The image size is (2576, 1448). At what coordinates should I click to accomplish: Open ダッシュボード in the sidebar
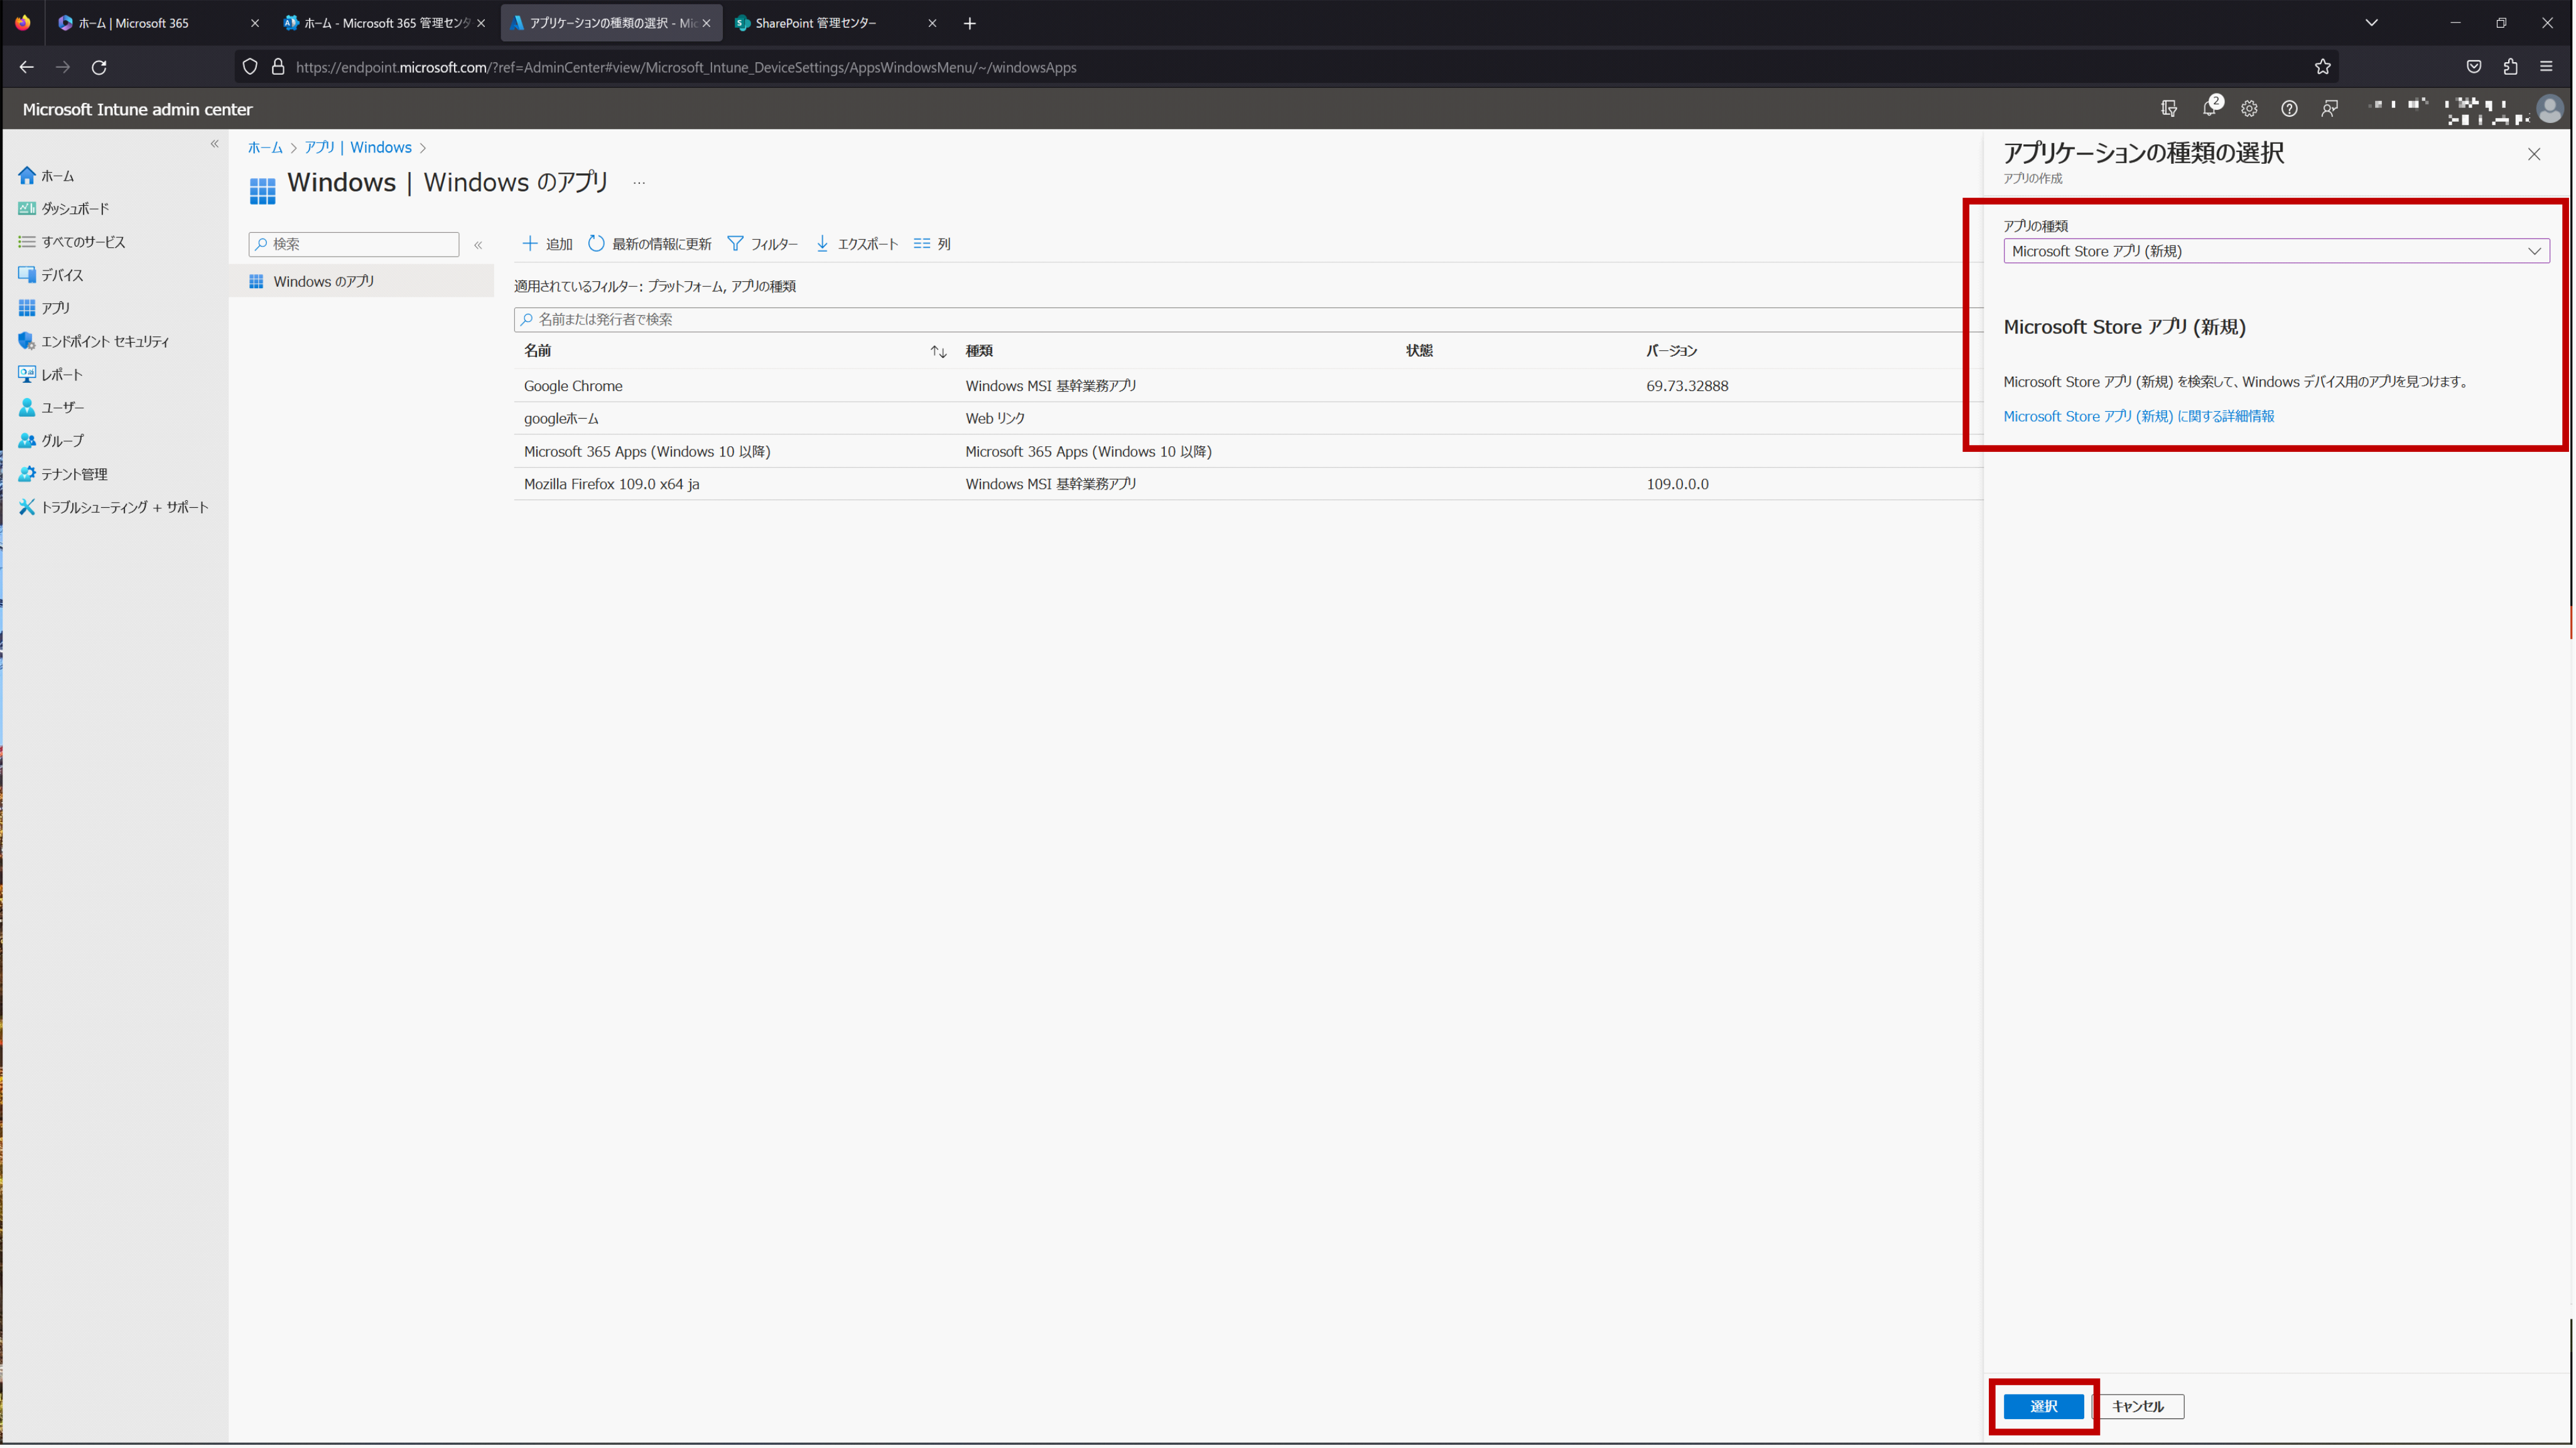64,209
